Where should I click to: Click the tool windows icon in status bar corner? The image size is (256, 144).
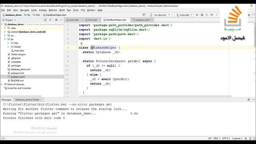3,138
